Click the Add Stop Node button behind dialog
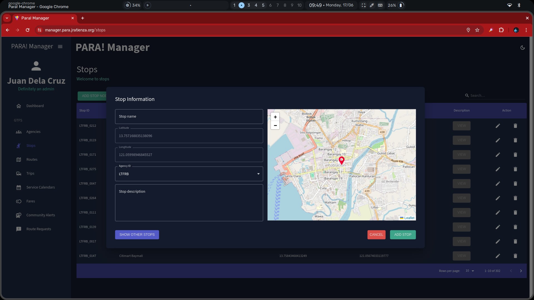The image size is (534, 300). point(92,96)
